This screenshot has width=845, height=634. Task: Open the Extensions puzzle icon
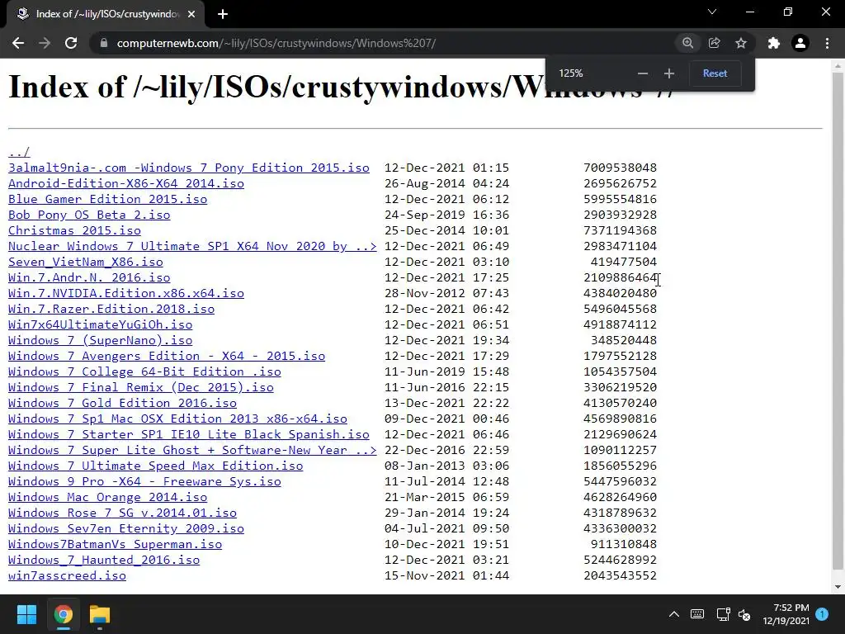(x=774, y=43)
